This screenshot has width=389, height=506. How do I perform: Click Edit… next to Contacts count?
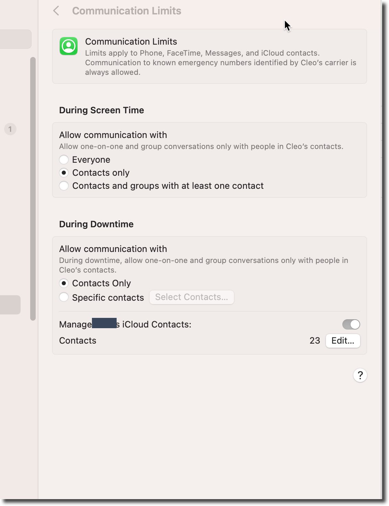(x=343, y=341)
